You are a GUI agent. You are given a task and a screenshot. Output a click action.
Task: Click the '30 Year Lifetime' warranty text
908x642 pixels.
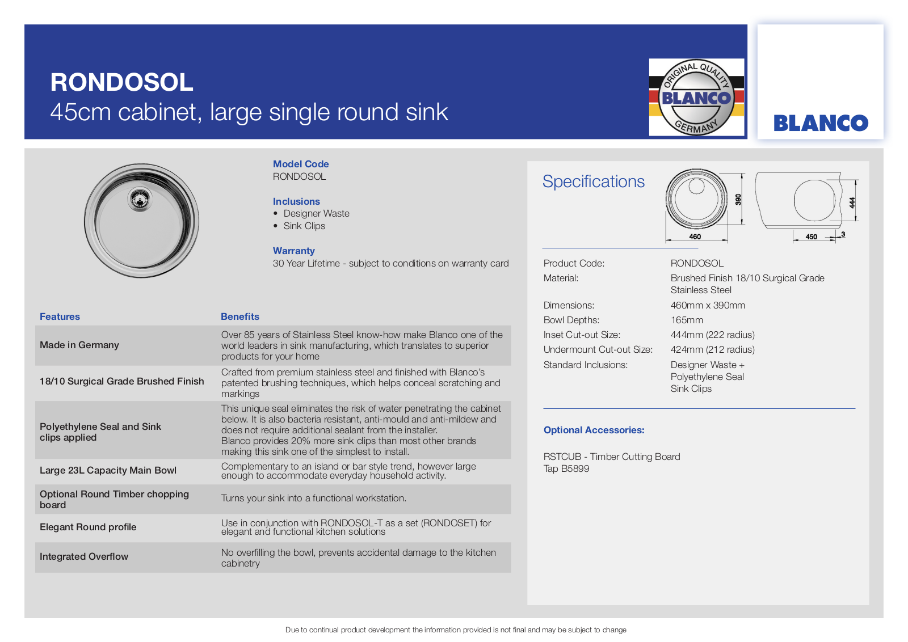pos(391,263)
